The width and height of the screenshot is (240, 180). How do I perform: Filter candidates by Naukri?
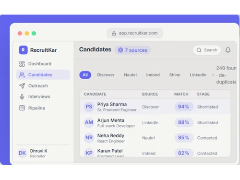tap(130, 75)
